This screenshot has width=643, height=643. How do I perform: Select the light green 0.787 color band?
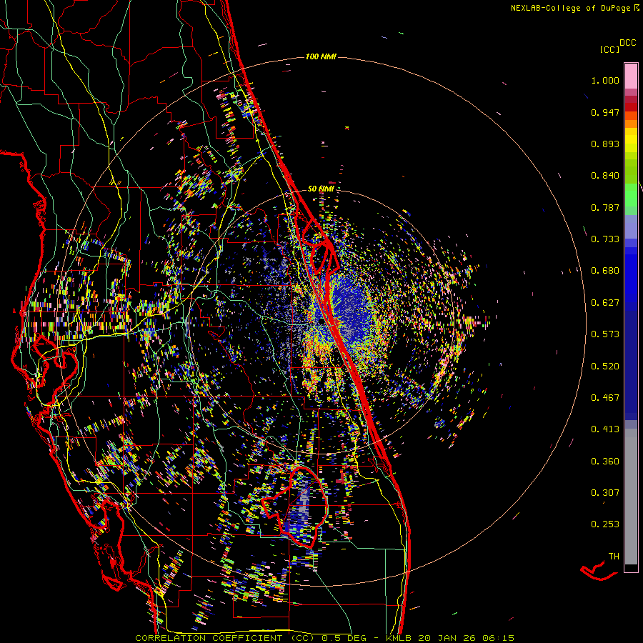pyautogui.click(x=631, y=199)
